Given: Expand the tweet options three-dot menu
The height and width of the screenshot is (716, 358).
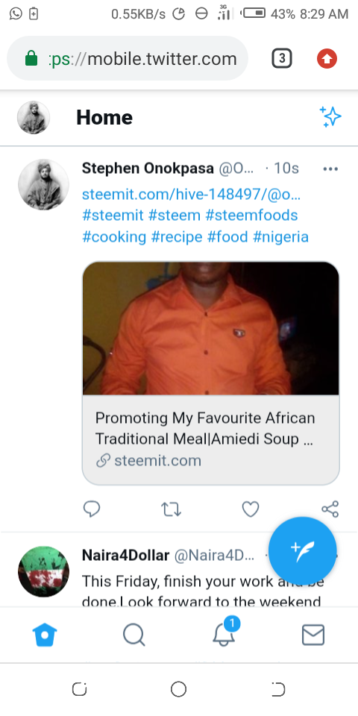Looking at the screenshot, I should (330, 169).
